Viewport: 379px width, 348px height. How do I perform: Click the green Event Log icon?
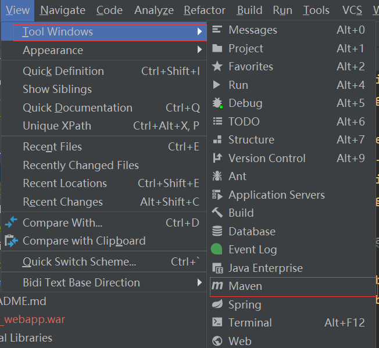click(217, 249)
